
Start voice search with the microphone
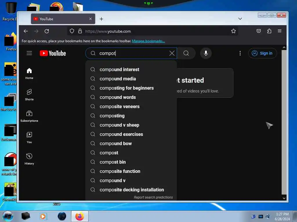tap(206, 53)
